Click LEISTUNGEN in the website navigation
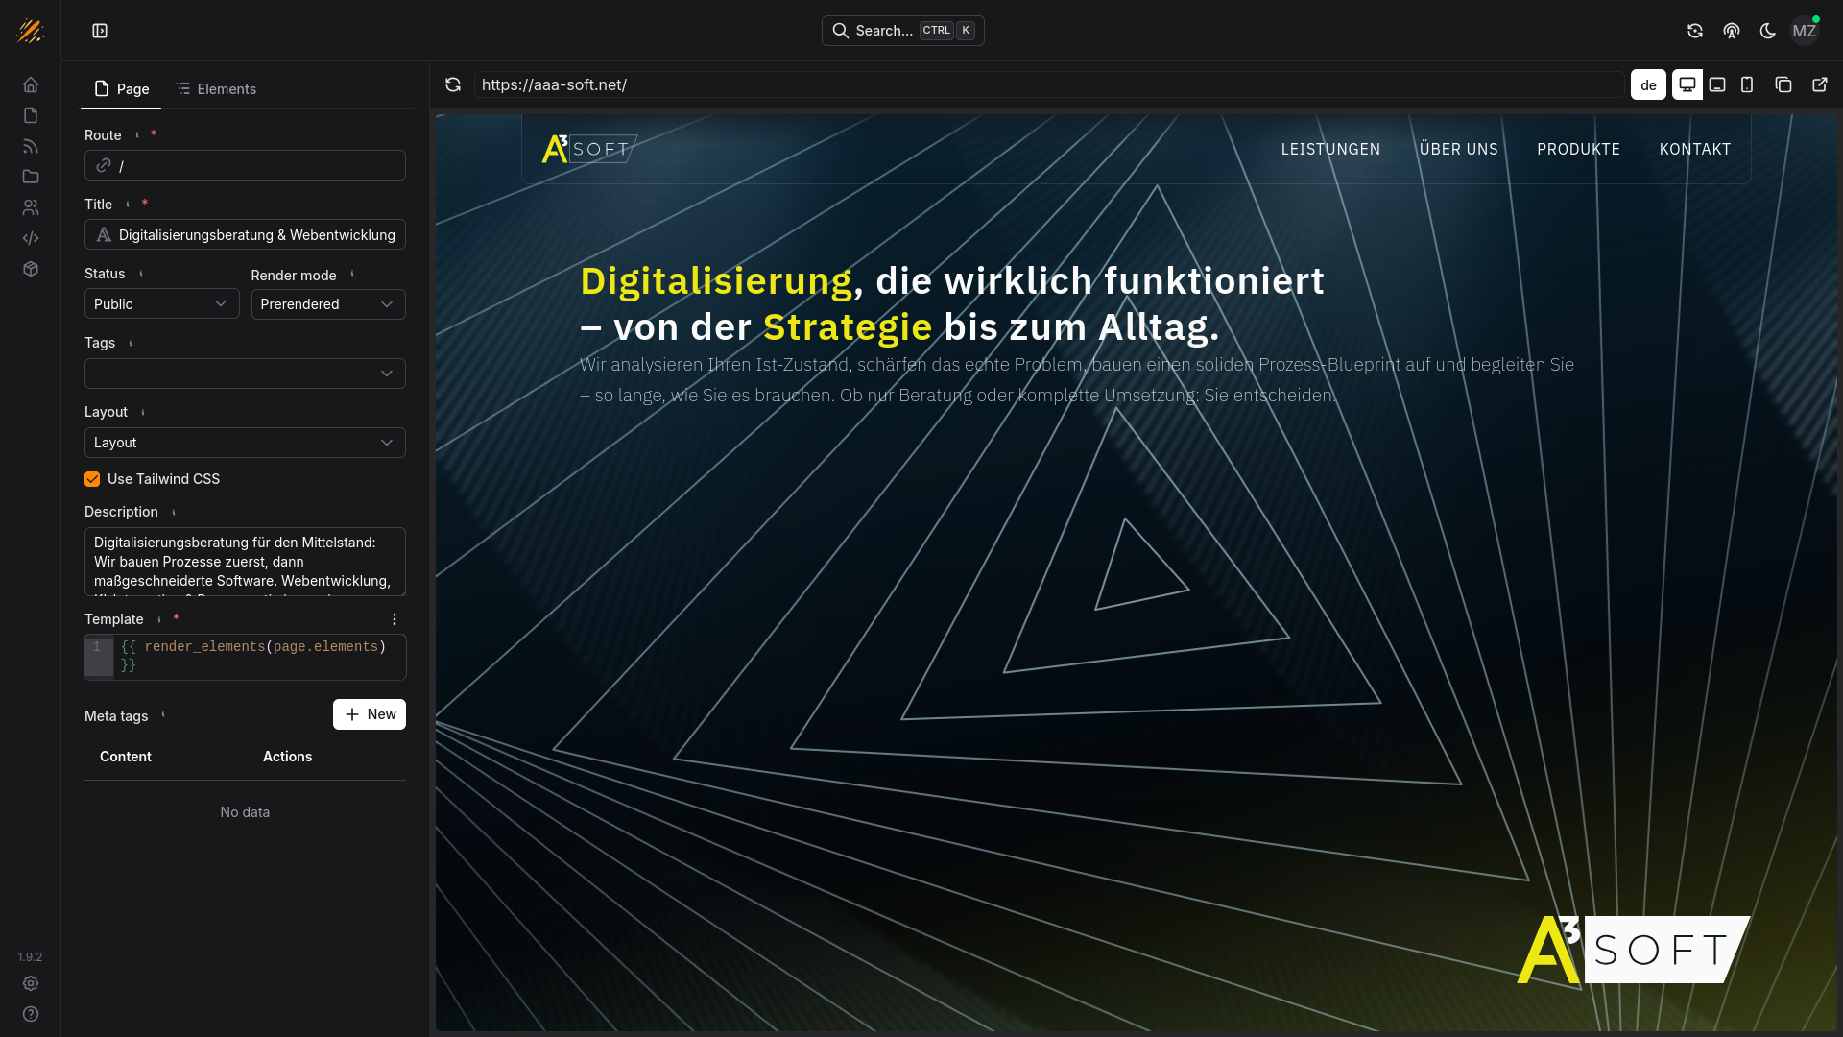This screenshot has width=1843, height=1037. [1330, 150]
